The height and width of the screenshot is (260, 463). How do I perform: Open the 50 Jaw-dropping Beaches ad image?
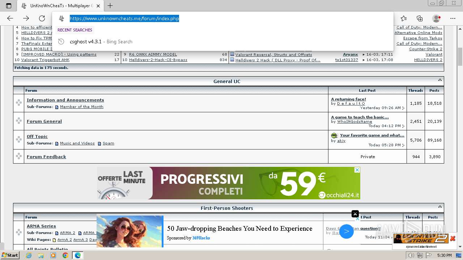click(130, 231)
